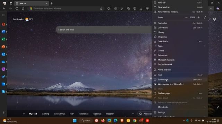This screenshot has height=124, width=222.
Task: Choose Web capture and Web select
Action: [180, 84]
